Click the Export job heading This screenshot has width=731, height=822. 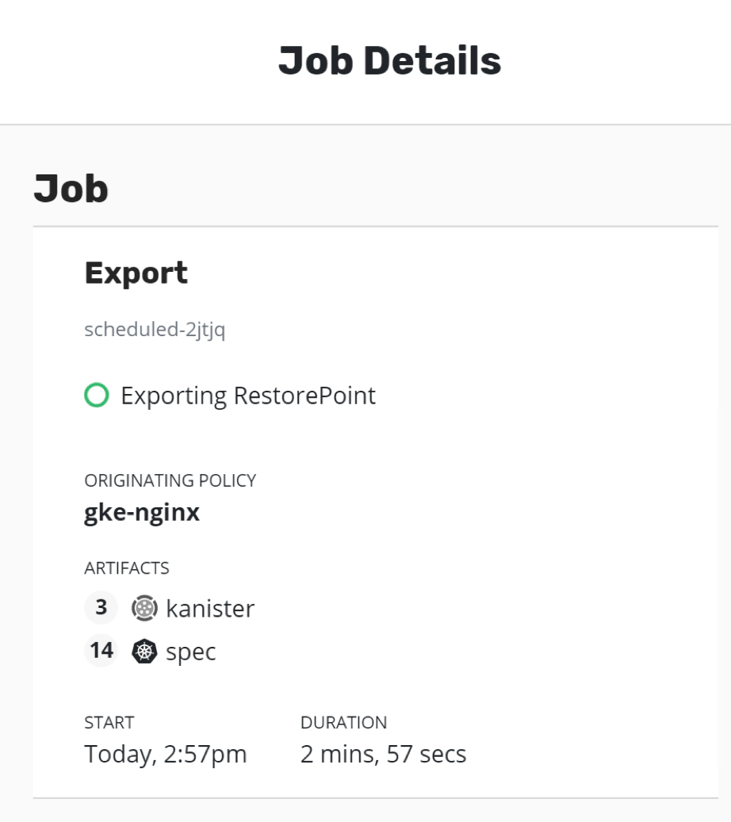pyautogui.click(x=136, y=273)
